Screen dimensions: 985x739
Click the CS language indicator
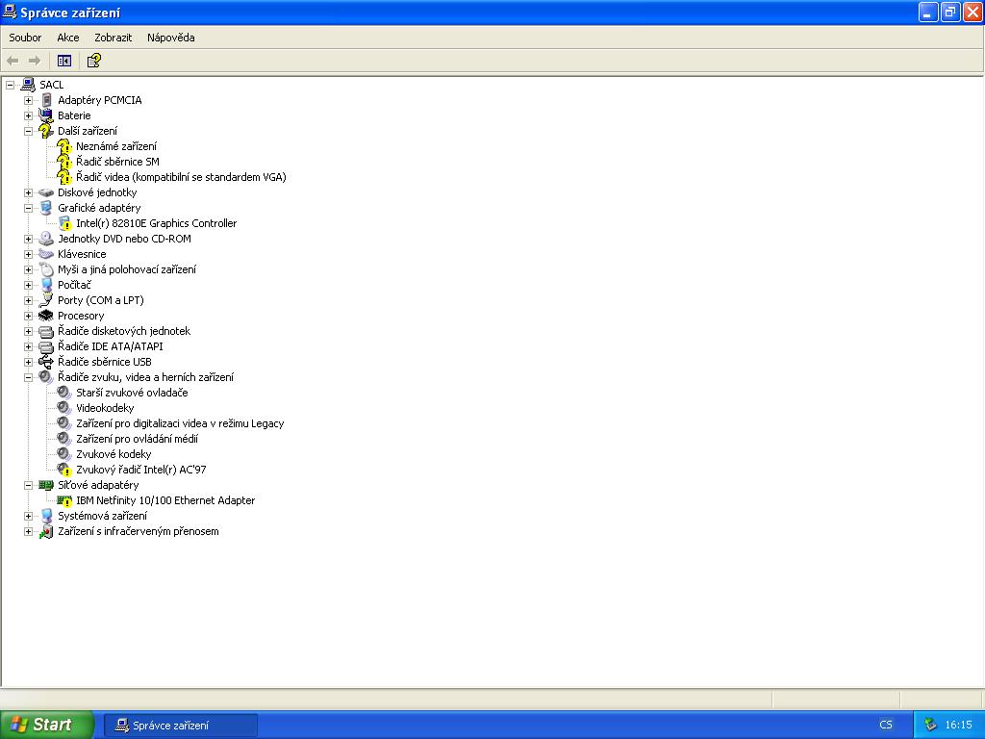[x=885, y=726]
